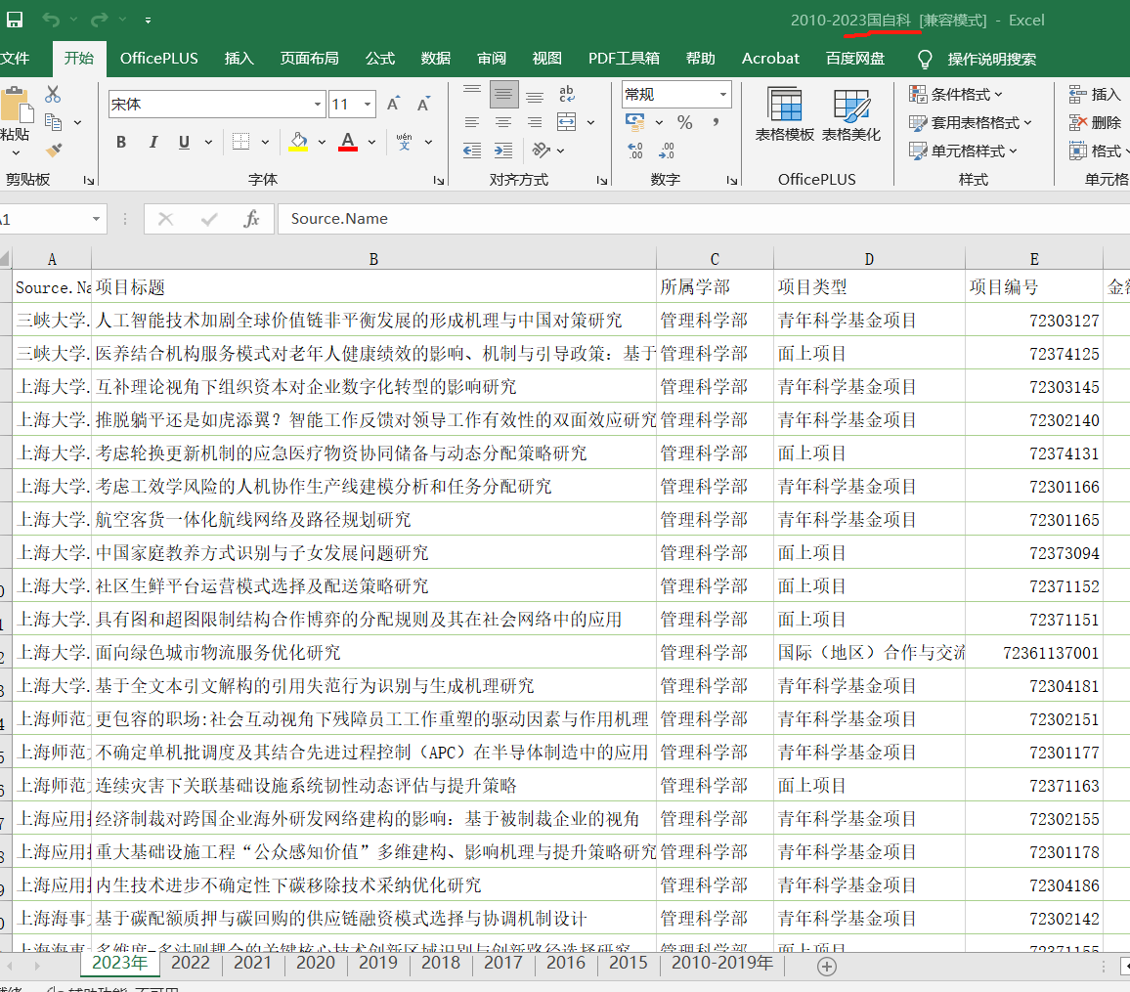The image size is (1130, 992).
Task: Toggle underline formatting
Action: (x=183, y=142)
